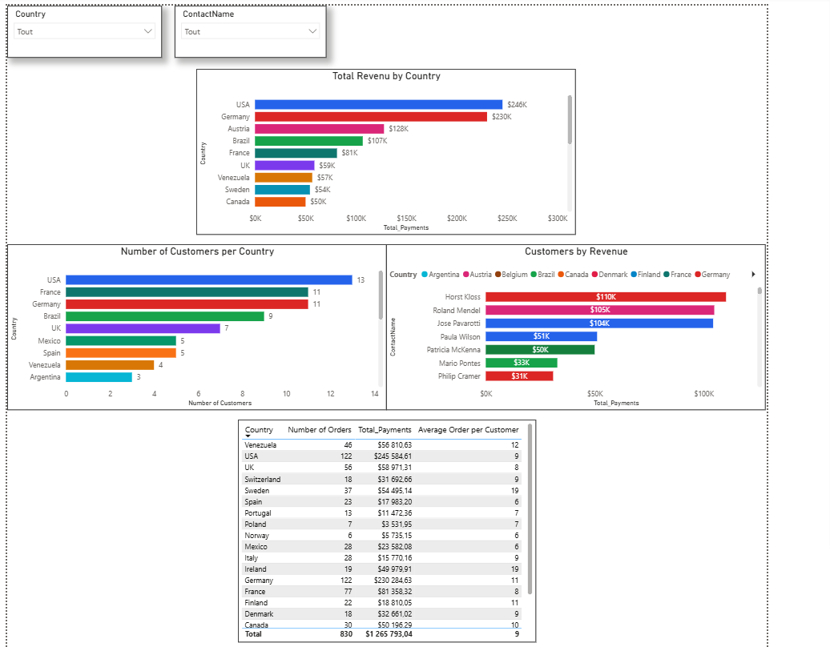The width and height of the screenshot is (830, 647).
Task: Click the table's vertical scrollbar
Action: [x=530, y=509]
